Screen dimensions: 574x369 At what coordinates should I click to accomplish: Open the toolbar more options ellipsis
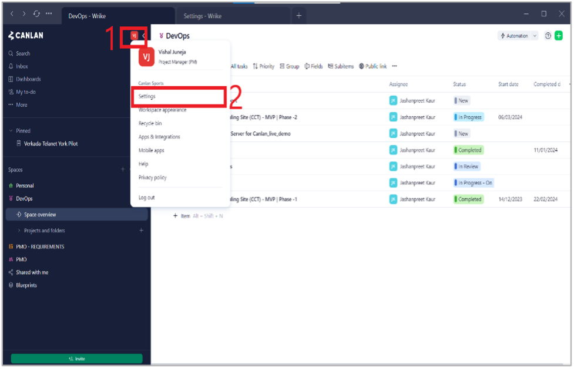pos(394,66)
